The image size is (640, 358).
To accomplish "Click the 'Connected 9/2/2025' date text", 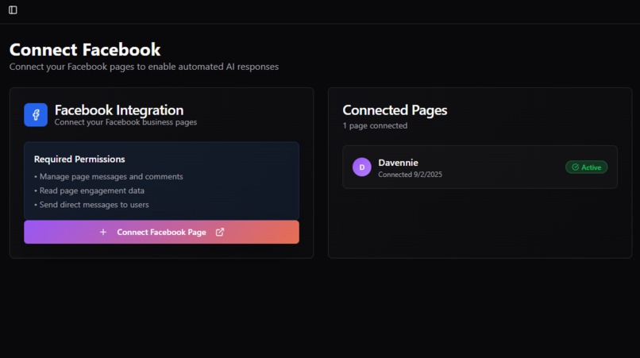I will pos(410,175).
